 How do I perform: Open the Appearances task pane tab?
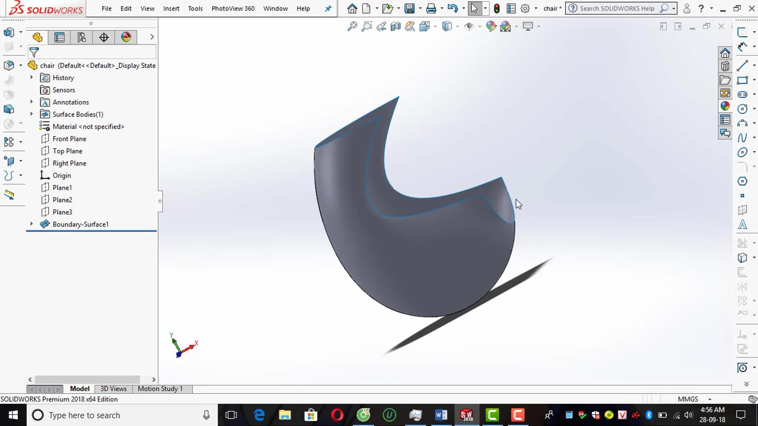click(725, 106)
